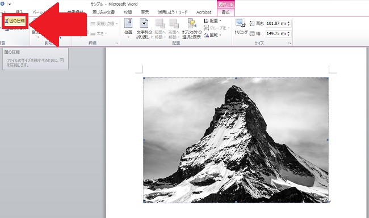Click the 幅 width input field
The image size is (369, 218).
(x=276, y=33)
